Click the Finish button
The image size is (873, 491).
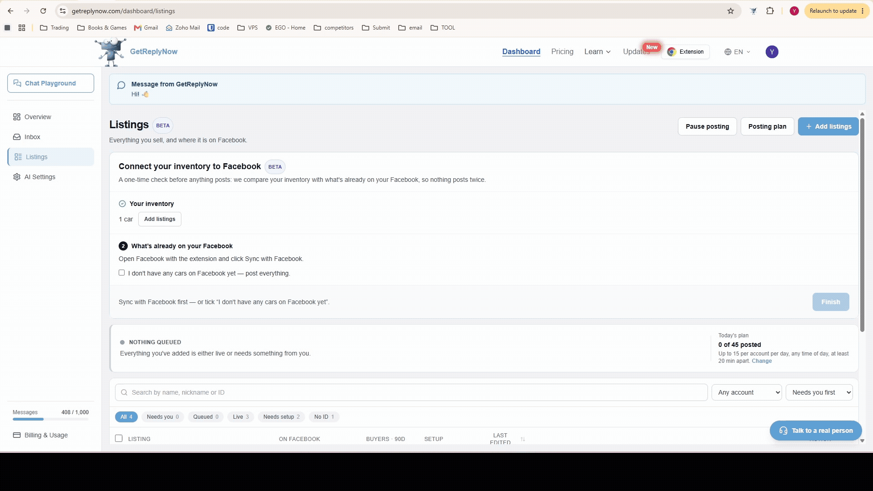click(x=830, y=302)
